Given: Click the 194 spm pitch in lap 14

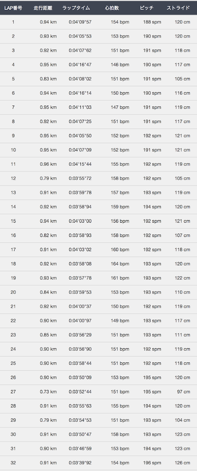Looking at the screenshot, I should [x=152, y=207].
